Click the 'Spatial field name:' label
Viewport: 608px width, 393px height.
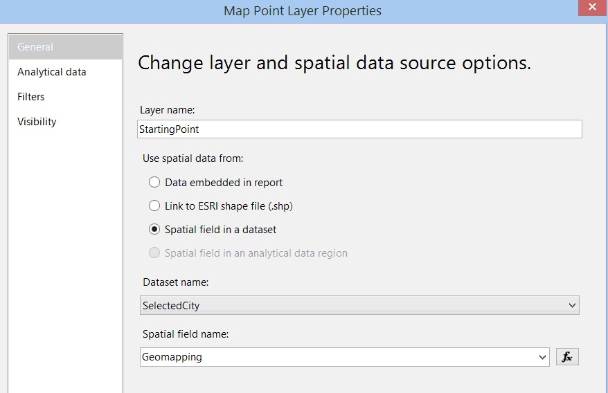[186, 334]
